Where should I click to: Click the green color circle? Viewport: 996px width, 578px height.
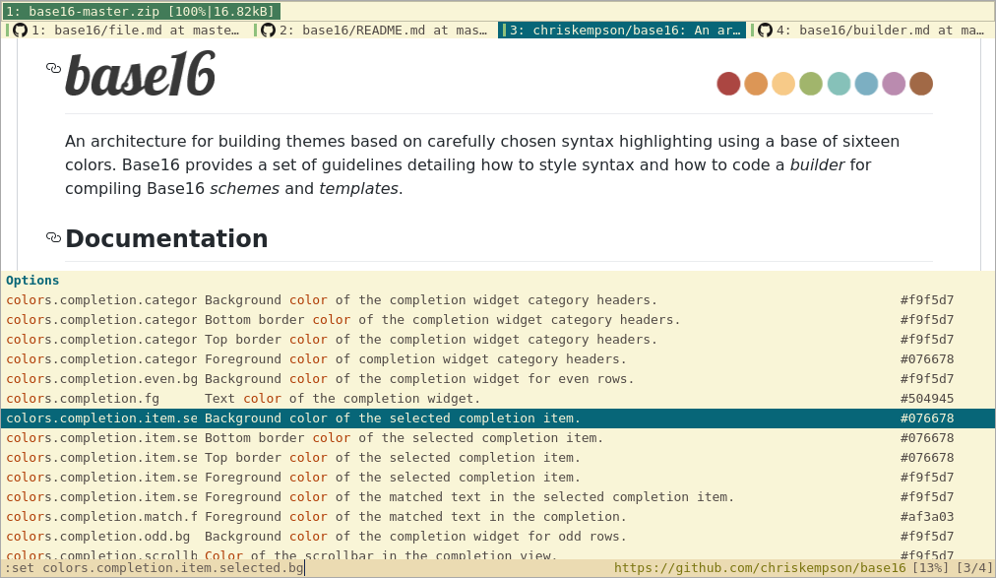click(811, 84)
